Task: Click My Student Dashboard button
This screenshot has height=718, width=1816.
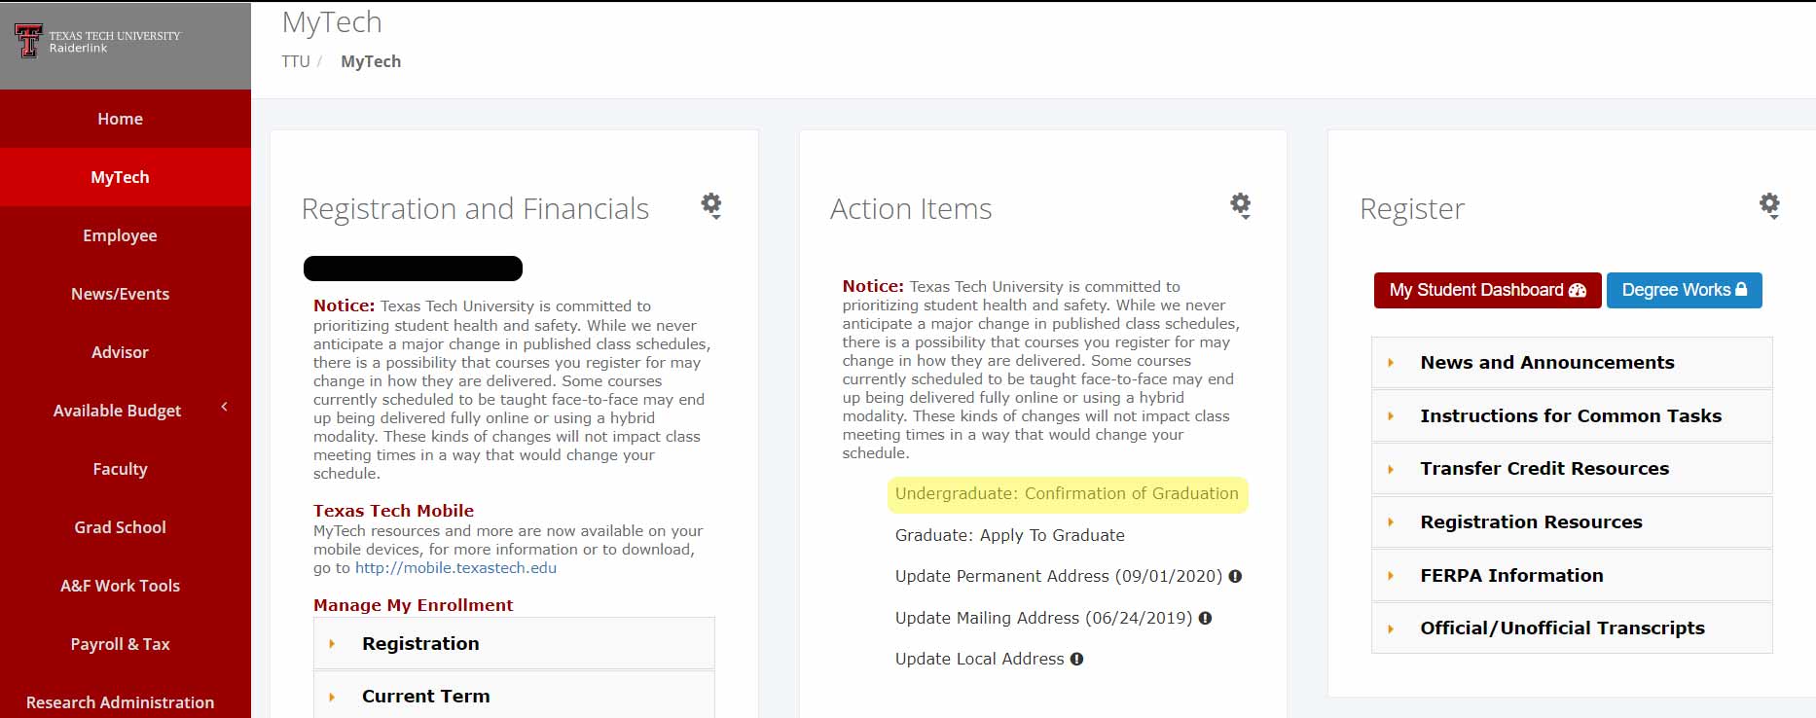Action: coord(1487,290)
